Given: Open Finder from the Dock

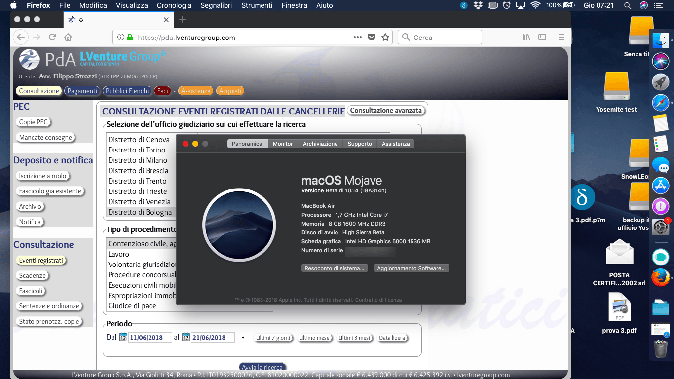Looking at the screenshot, I should [660, 40].
